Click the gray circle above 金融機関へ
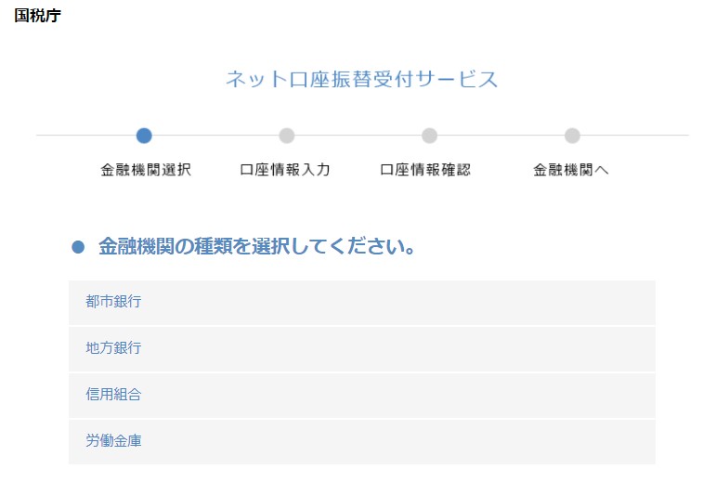Screen dimensions: 716x495 pyautogui.click(x=572, y=136)
